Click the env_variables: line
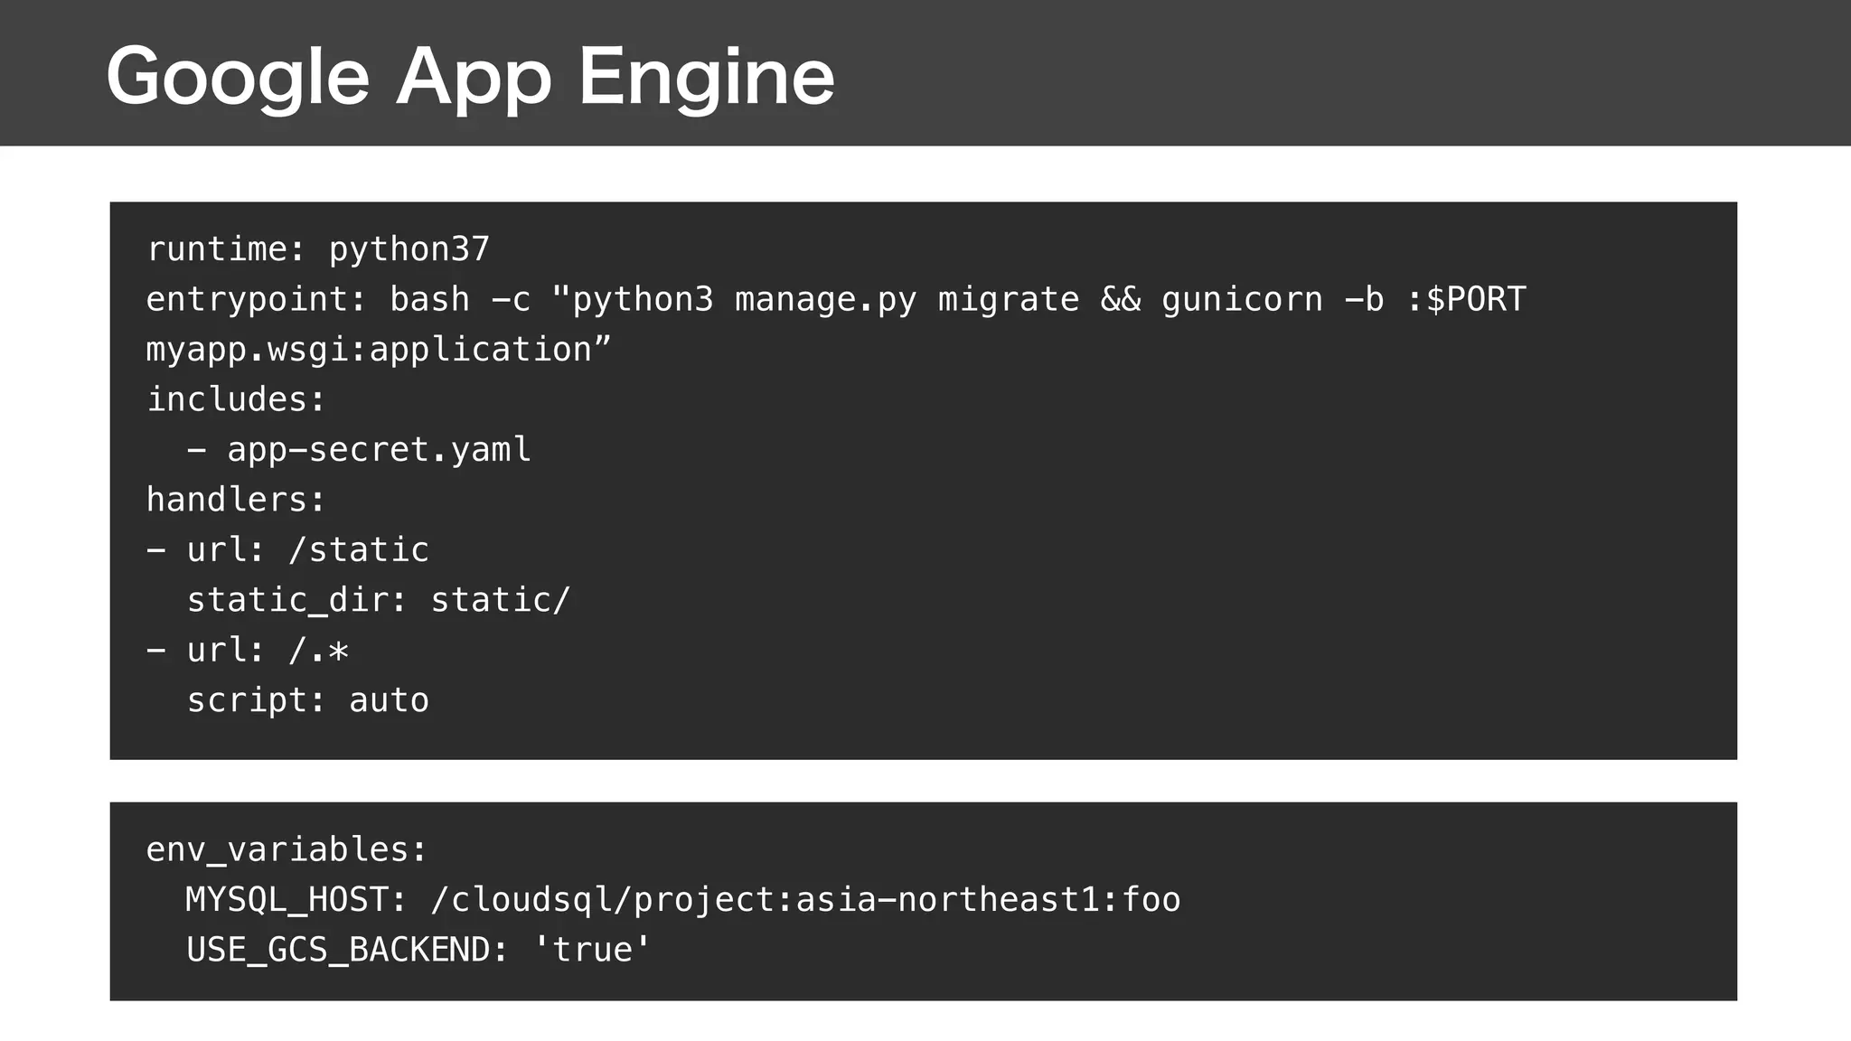 click(287, 850)
